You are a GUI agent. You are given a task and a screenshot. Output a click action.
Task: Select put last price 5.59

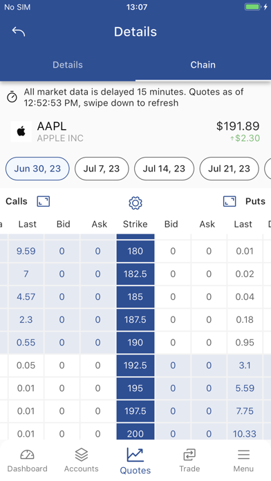pos(245,388)
